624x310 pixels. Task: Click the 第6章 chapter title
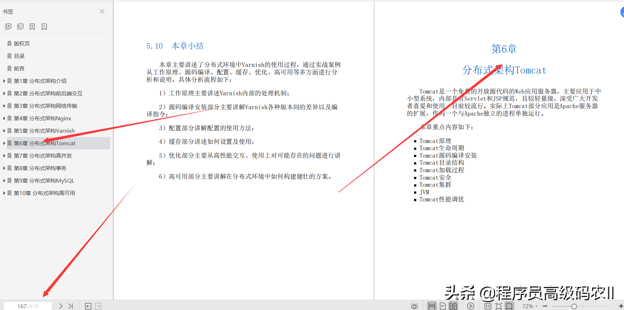[x=504, y=49]
